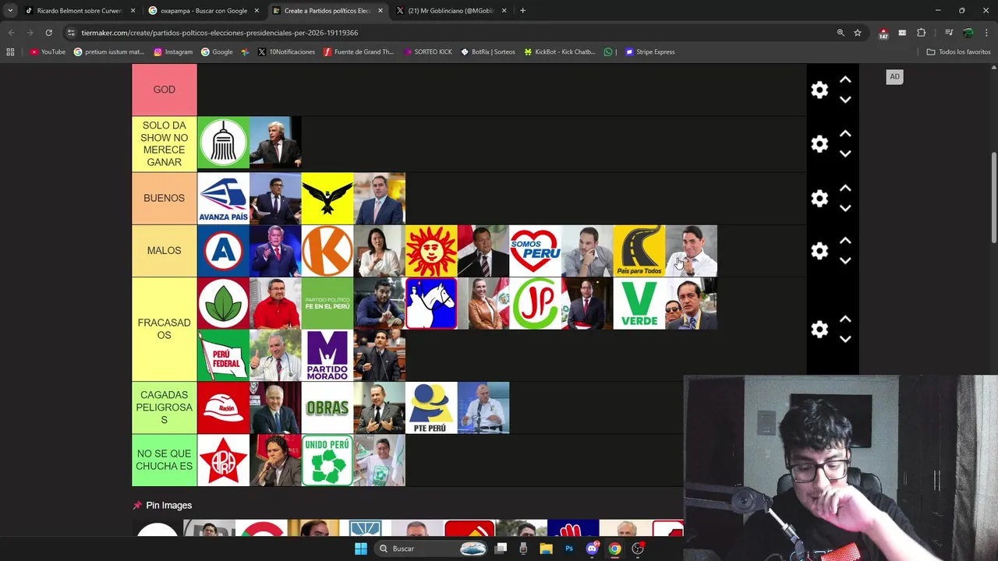
Task: Move the MALOS tier down
Action: point(845,261)
